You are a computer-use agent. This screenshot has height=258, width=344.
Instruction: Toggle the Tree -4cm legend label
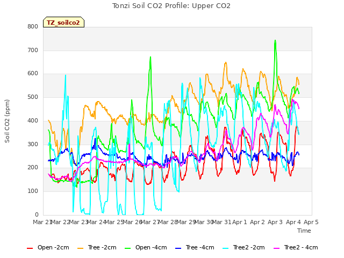pos(200,247)
